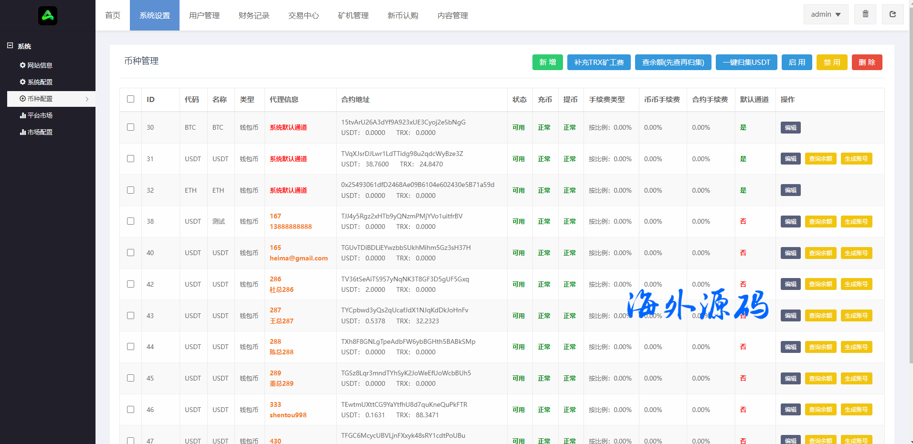This screenshot has height=444, width=913.
Task: Open 平台市场 bar chart icon item
Action: tap(36, 115)
